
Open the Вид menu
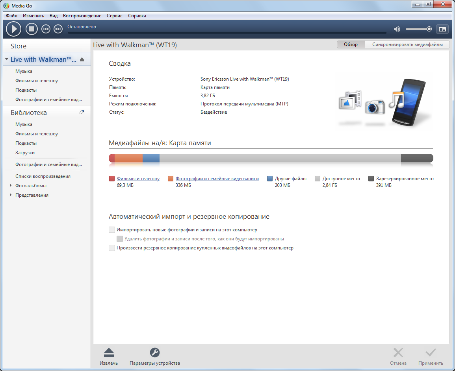pos(54,16)
